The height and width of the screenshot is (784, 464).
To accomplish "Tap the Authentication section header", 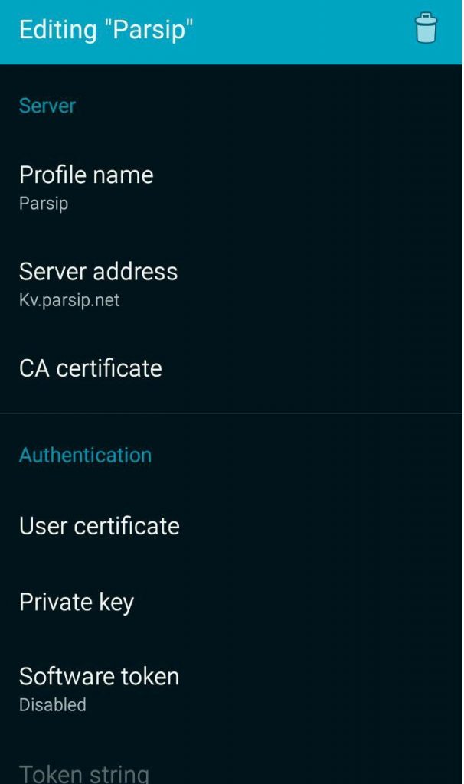I will (x=85, y=456).
